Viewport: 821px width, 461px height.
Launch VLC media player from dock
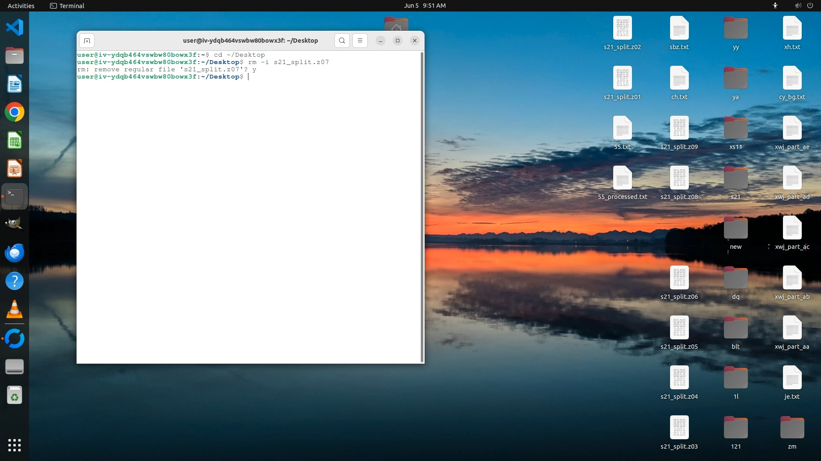[x=15, y=309]
